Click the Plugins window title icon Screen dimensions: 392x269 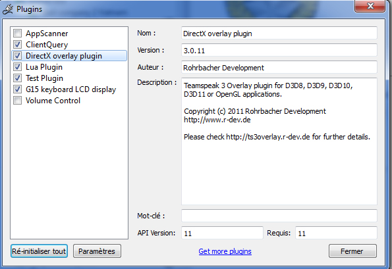7,9
